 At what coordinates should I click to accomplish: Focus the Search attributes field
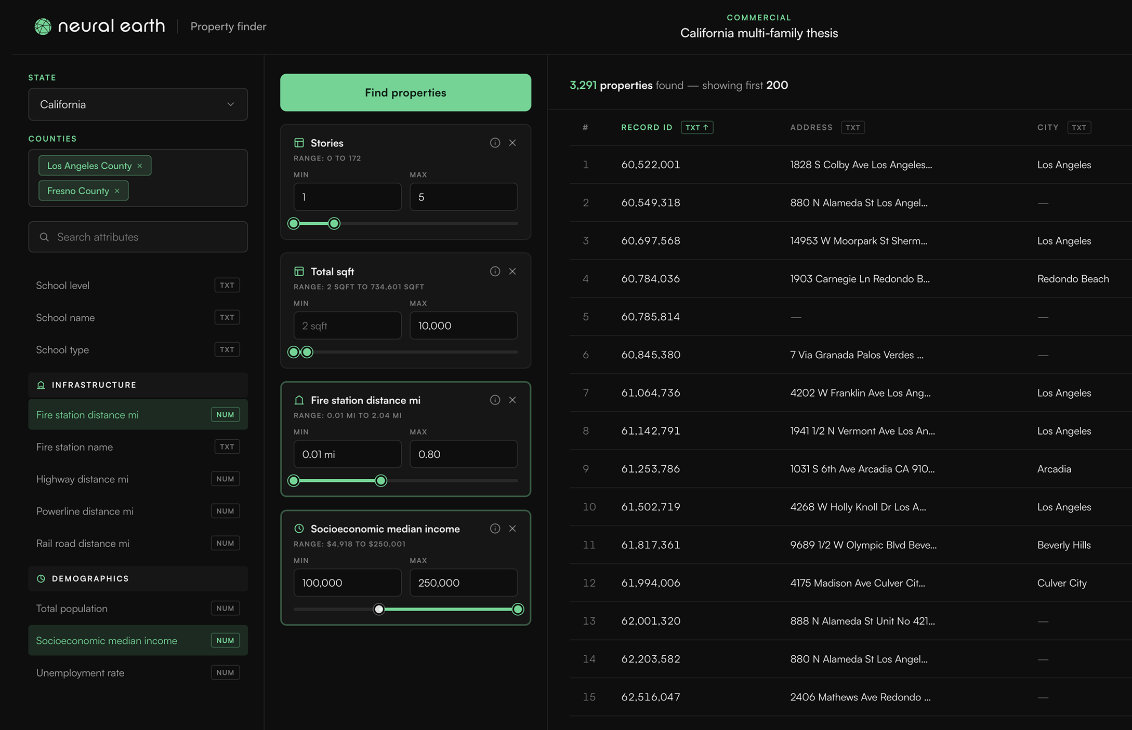(x=138, y=237)
